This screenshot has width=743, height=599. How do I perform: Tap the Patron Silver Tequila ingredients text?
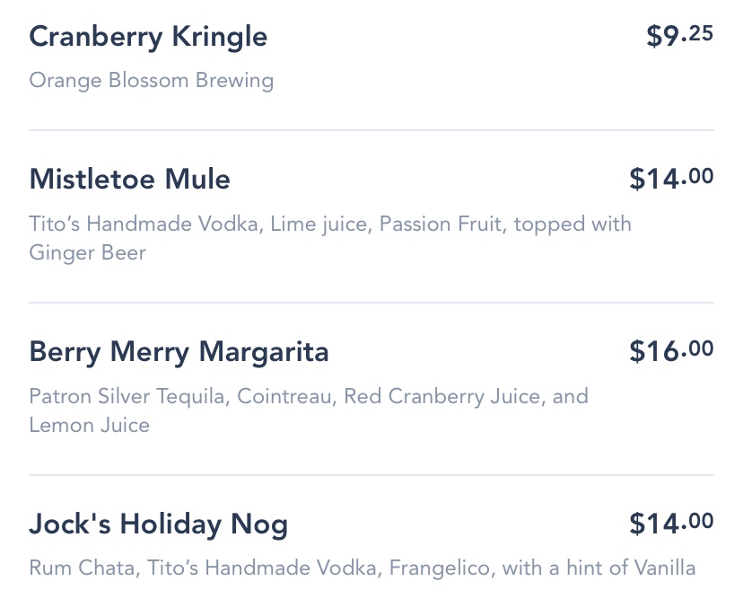pyautogui.click(x=309, y=396)
